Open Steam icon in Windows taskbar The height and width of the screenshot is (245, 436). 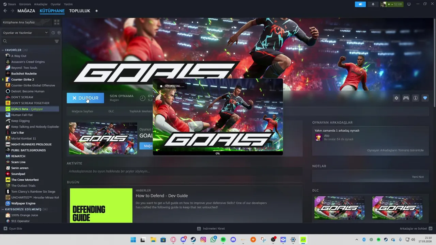coord(193,240)
